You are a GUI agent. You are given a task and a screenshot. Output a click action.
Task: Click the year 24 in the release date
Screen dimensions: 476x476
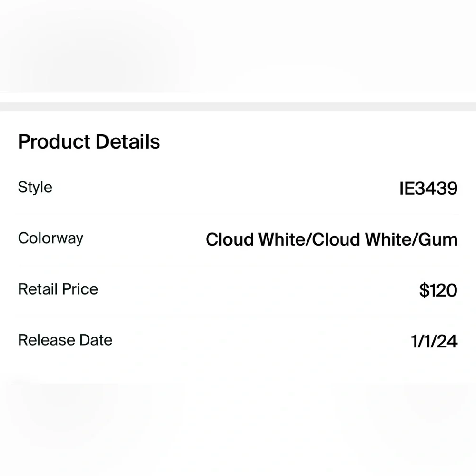coord(447,341)
